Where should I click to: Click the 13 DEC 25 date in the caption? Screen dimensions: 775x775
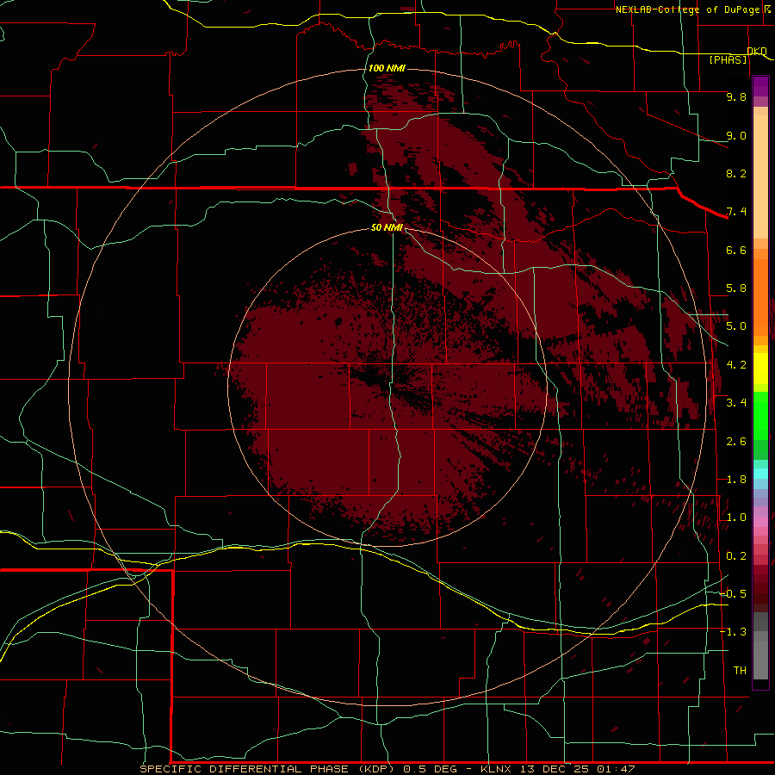click(x=555, y=769)
